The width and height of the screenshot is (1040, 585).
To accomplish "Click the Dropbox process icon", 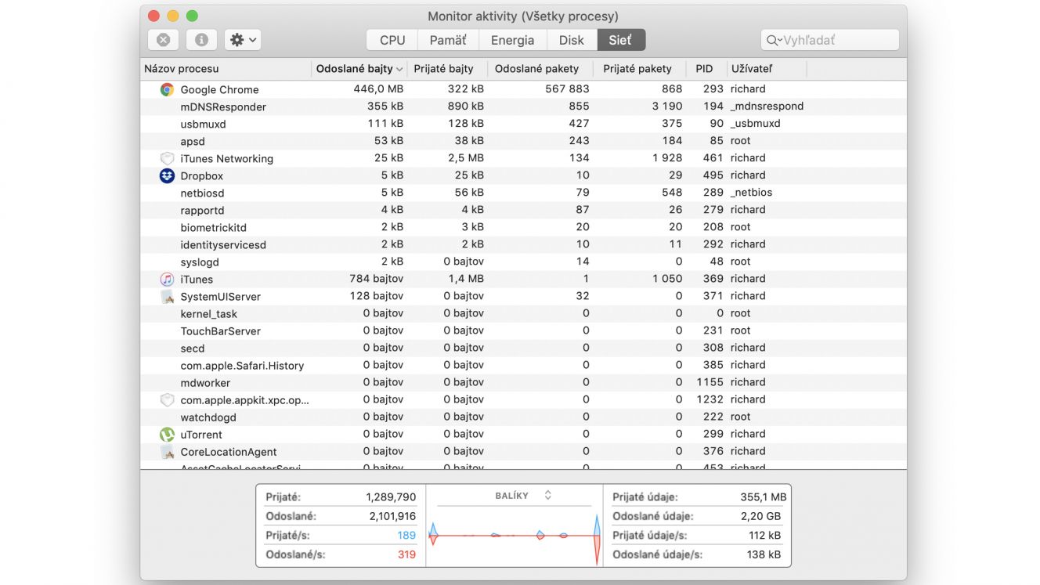I will 167,175.
